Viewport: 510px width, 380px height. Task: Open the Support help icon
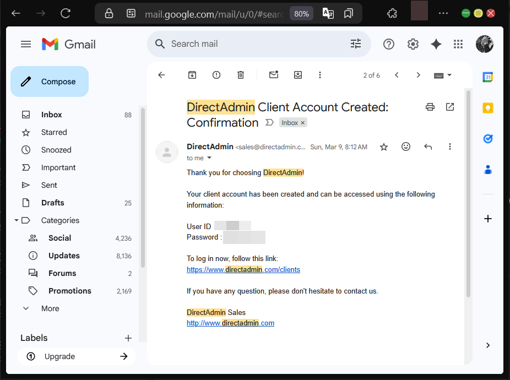pyautogui.click(x=389, y=44)
